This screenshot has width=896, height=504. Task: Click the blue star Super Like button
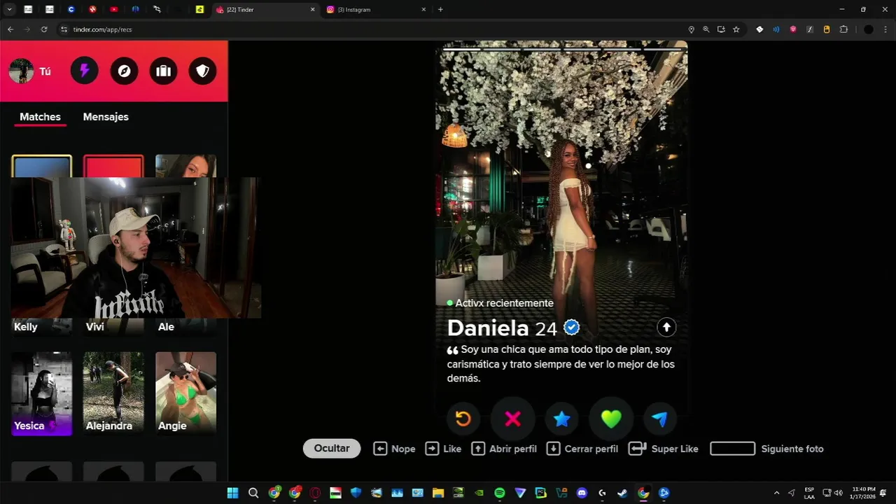(562, 419)
